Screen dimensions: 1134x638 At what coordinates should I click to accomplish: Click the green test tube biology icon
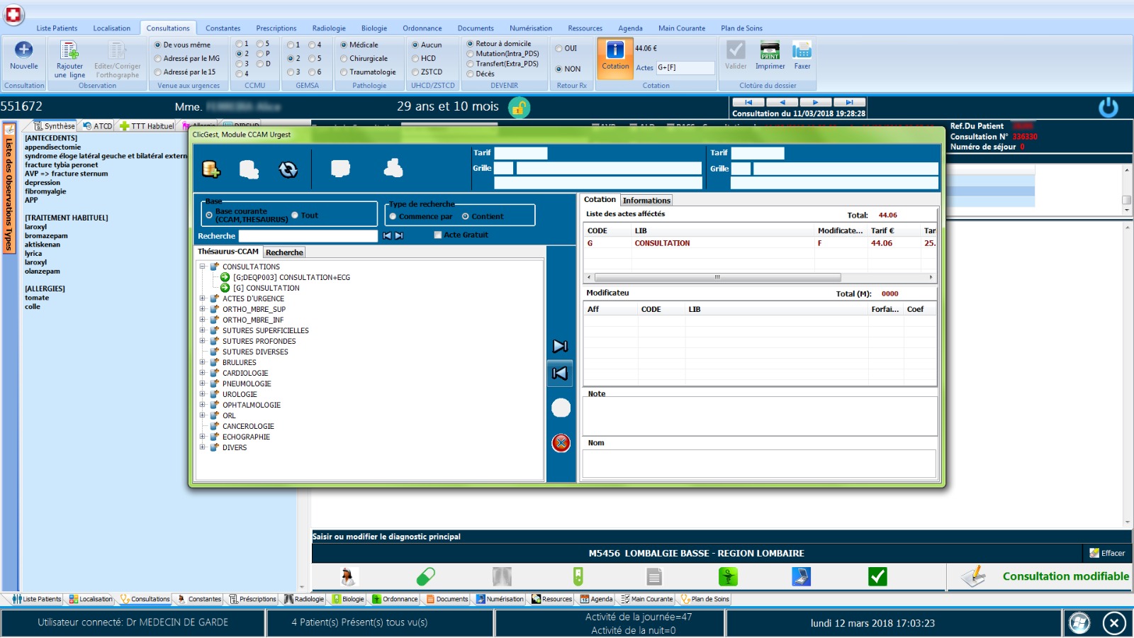[x=578, y=576]
